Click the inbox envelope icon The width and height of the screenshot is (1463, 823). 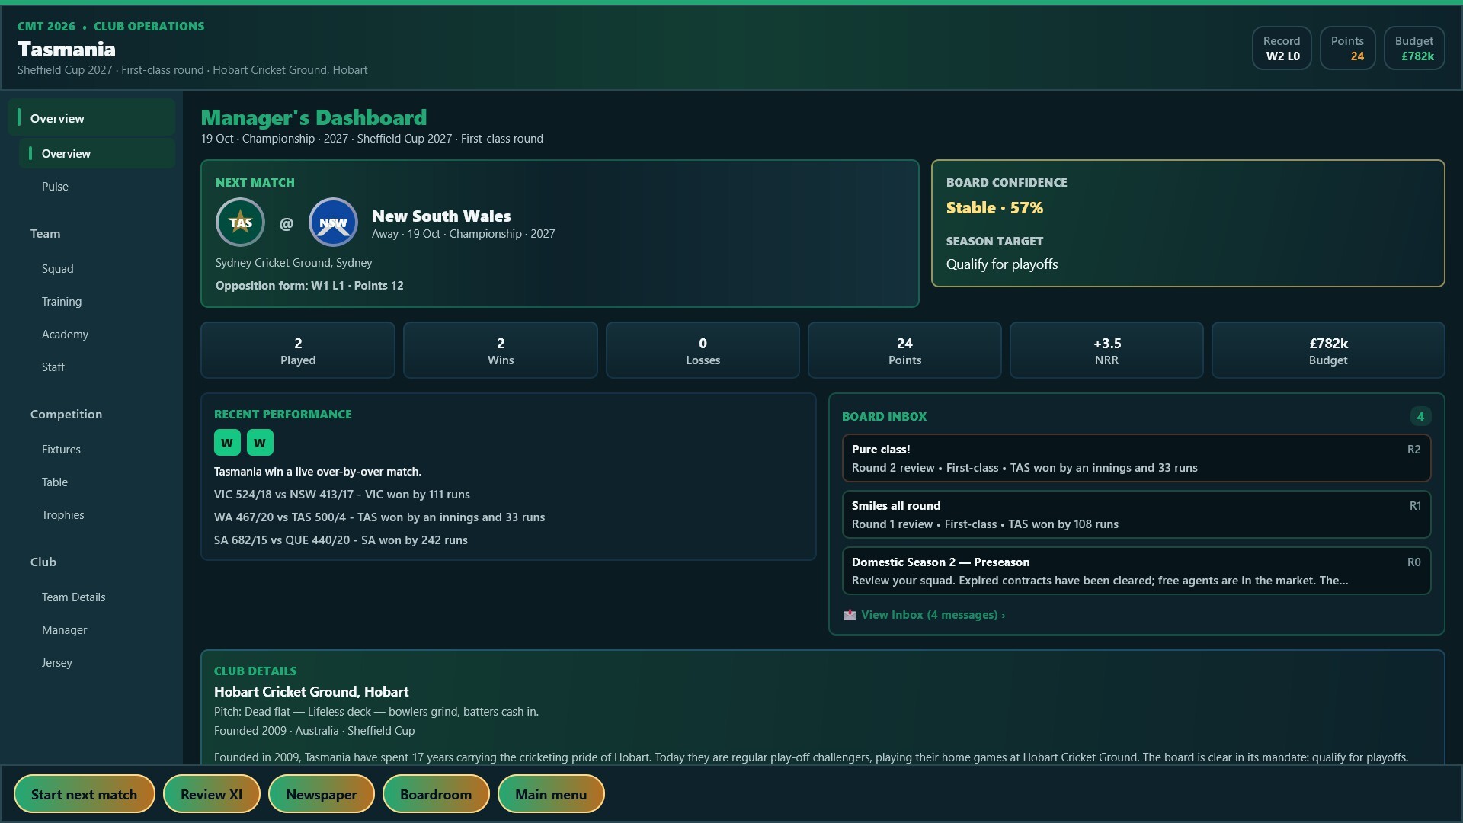850,615
